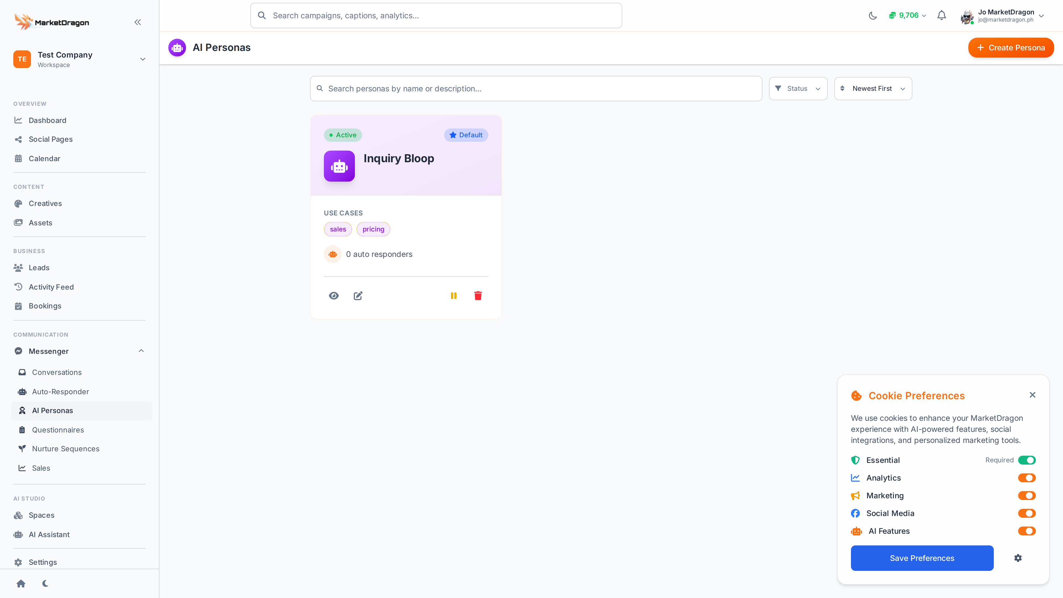Click the Inquiry Bloop robot avatar
1063x598 pixels.
point(339,166)
